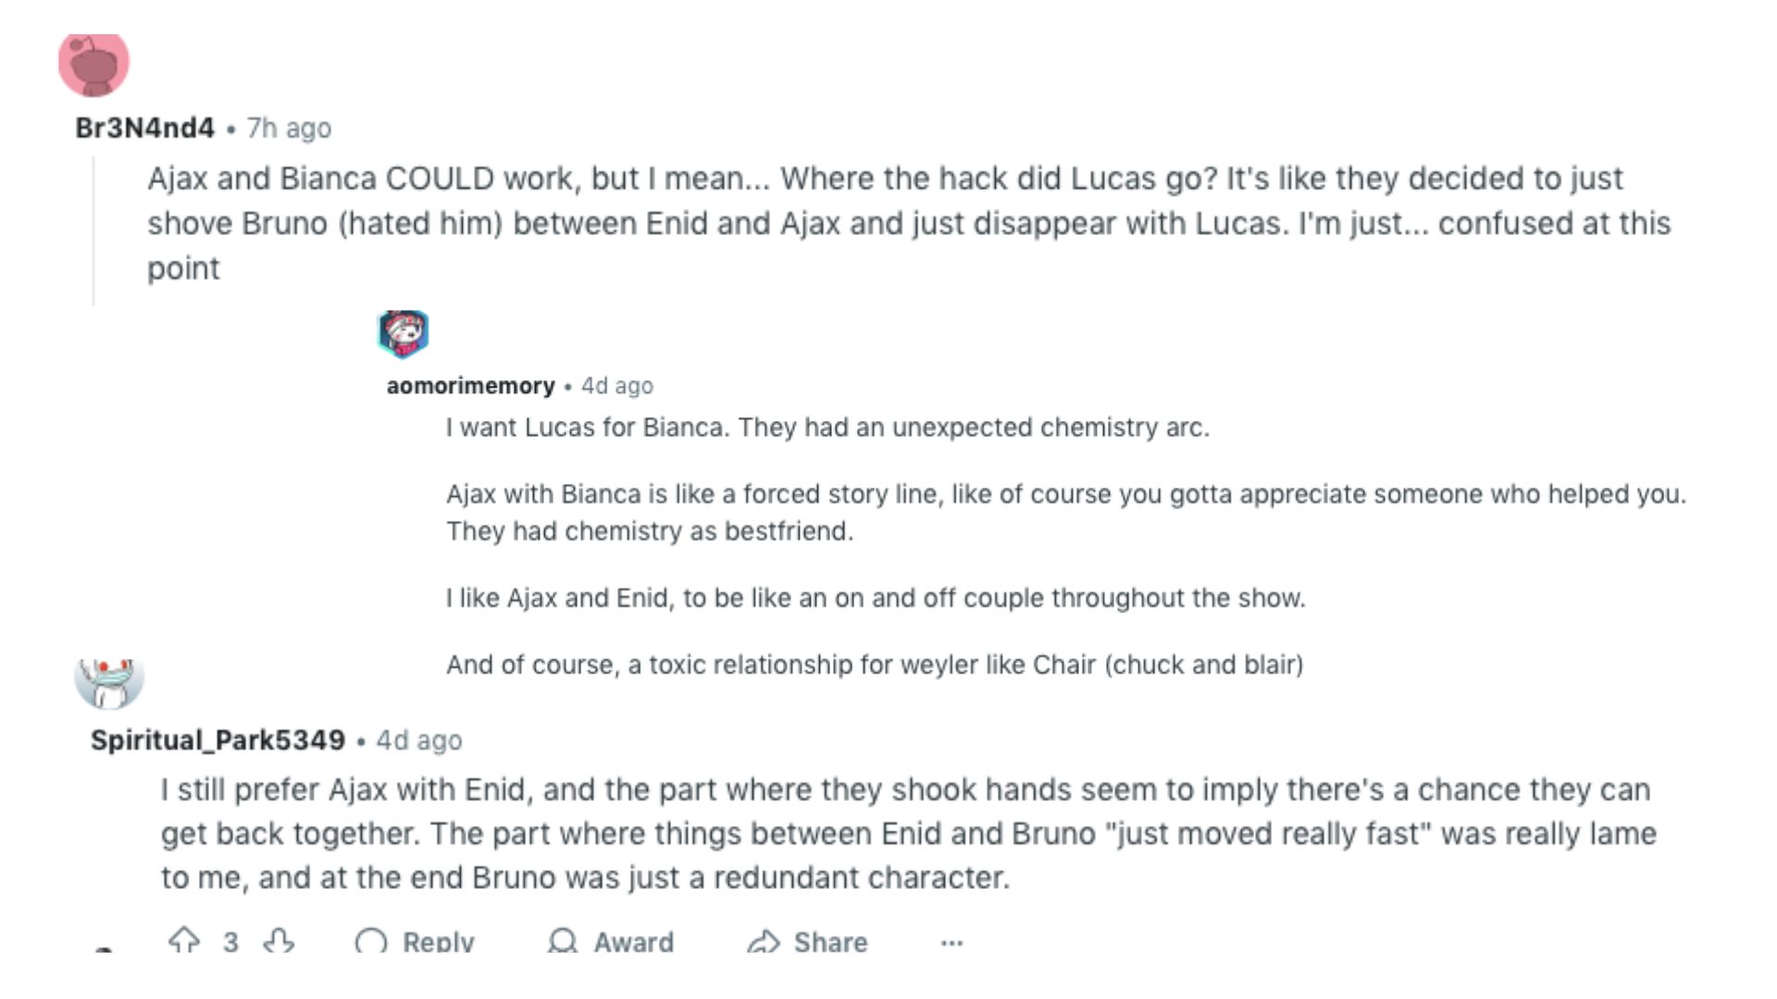Click the "4d ago" timestamp beside Spiritual_Park5349
Image resolution: width=1777 pixels, height=999 pixels.
click(419, 741)
